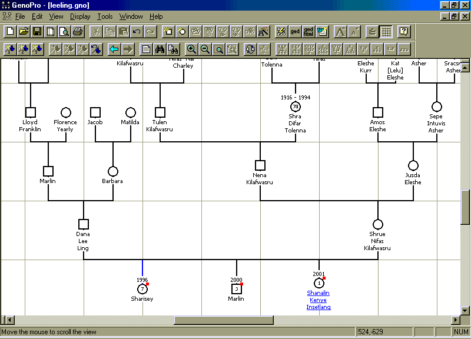Click the GenoPro document icon in menu bar
471x339 pixels.
pos(6,16)
